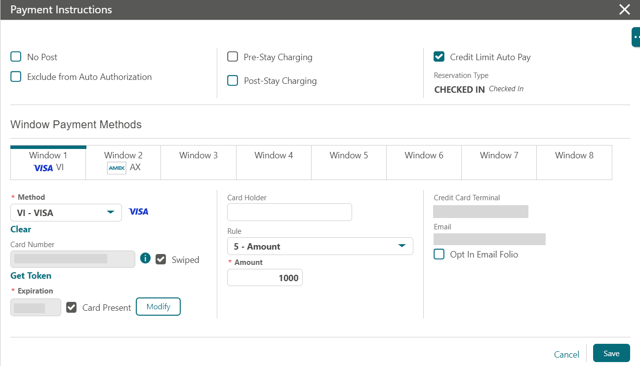Click the card number info icon
Image resolution: width=640 pixels, height=366 pixels.
click(145, 258)
